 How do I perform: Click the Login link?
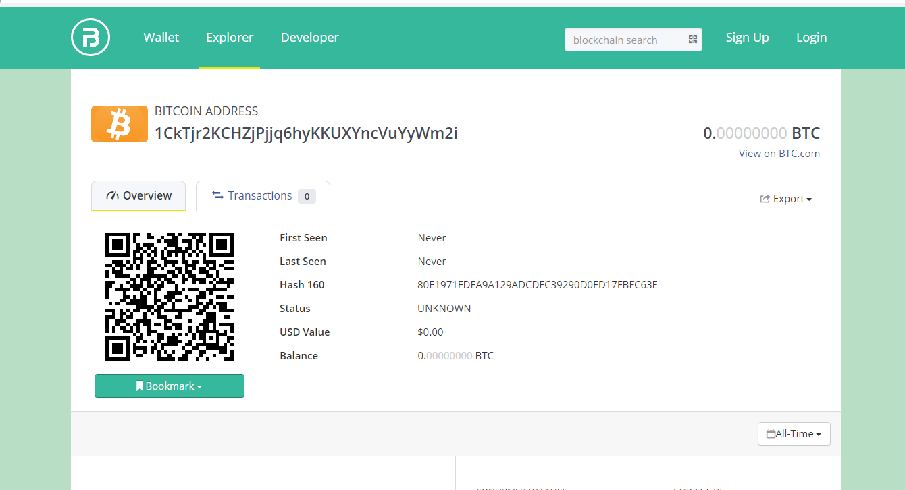pos(811,38)
